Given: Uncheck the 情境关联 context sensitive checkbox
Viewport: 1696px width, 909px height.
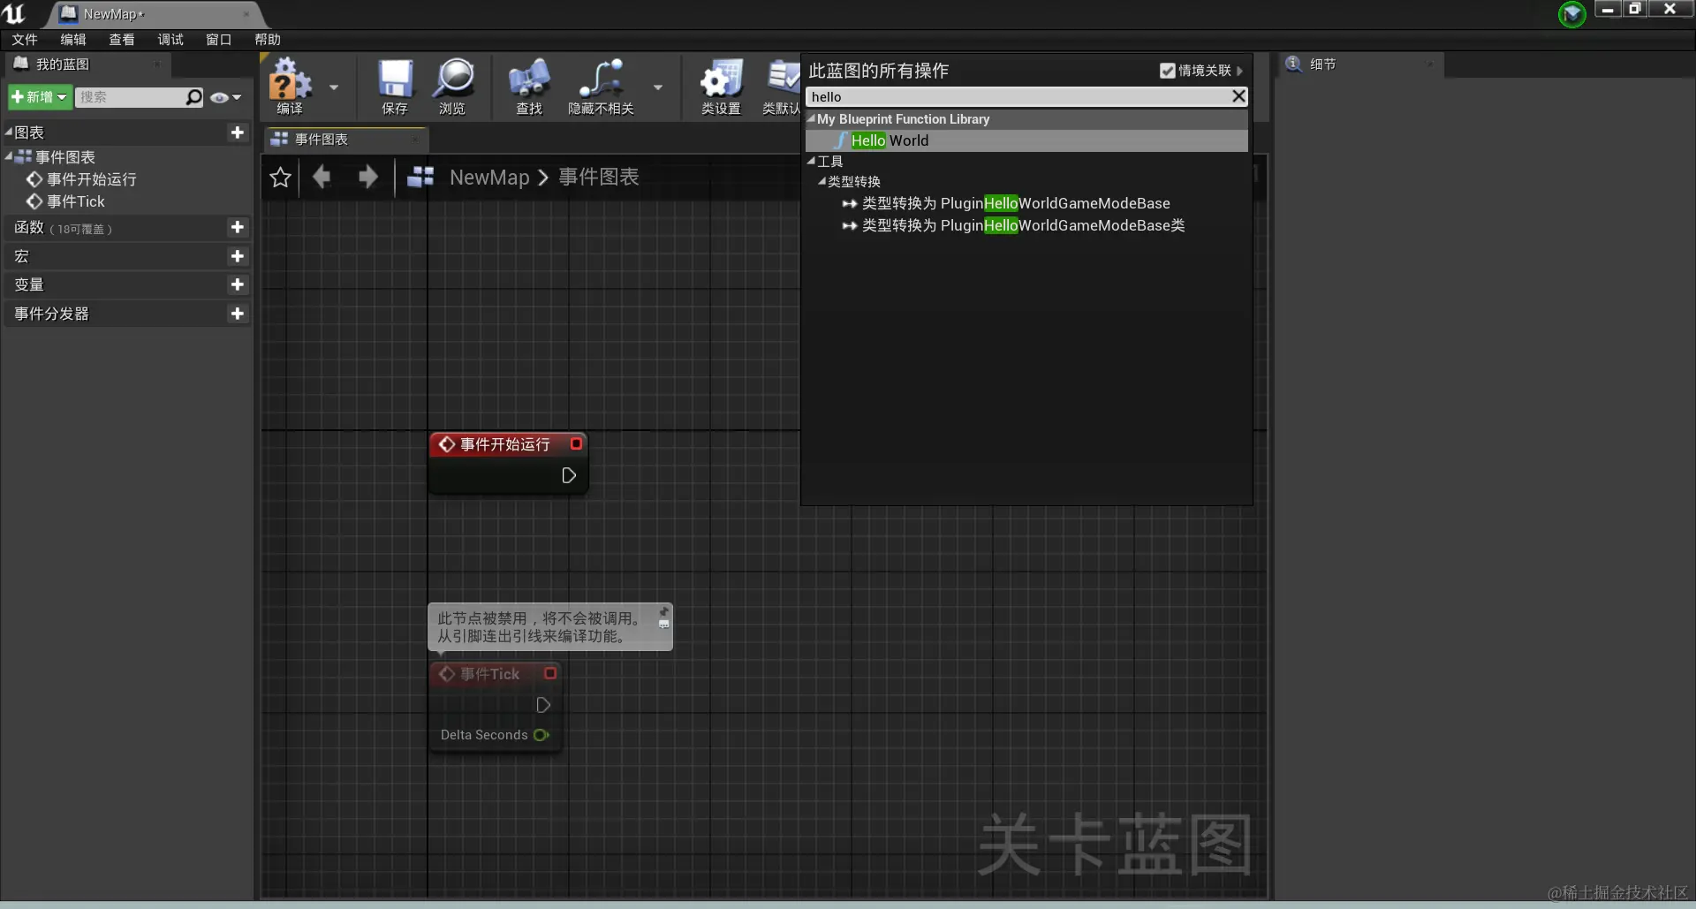Looking at the screenshot, I should click(x=1168, y=70).
